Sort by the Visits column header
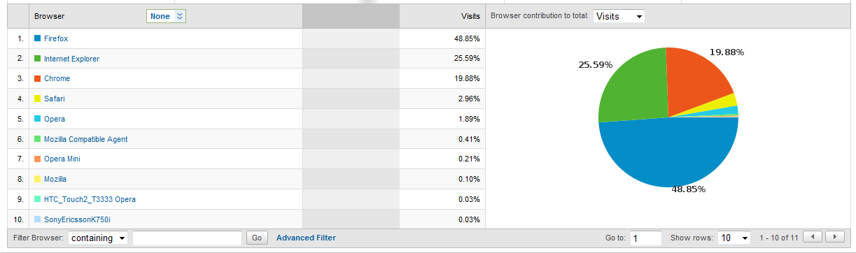Image resolution: width=856 pixels, height=253 pixels. click(x=470, y=16)
